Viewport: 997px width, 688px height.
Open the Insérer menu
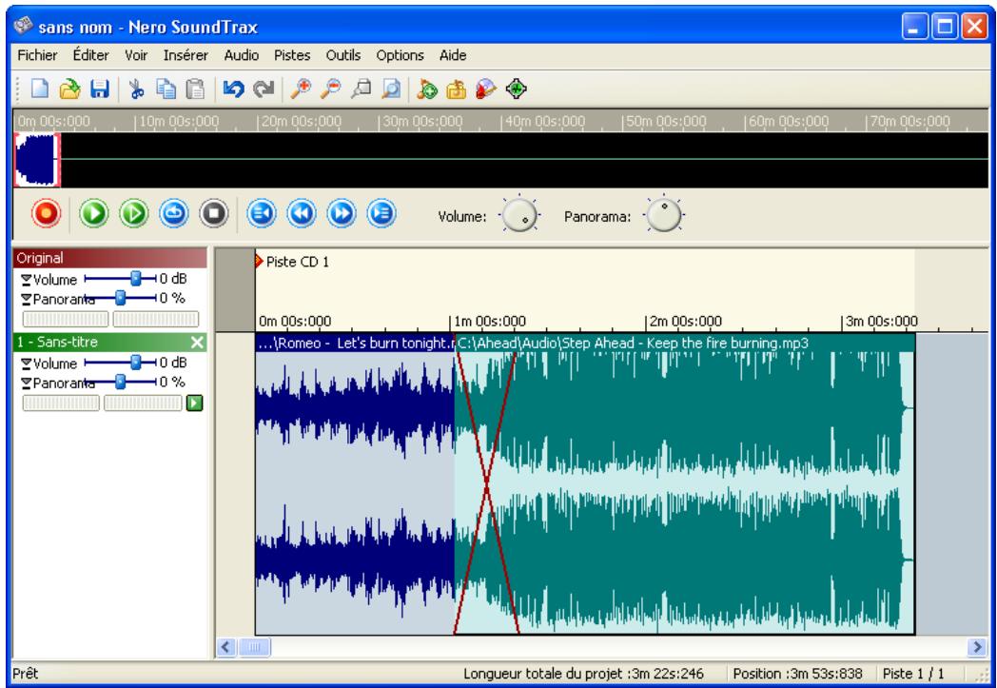tap(186, 55)
